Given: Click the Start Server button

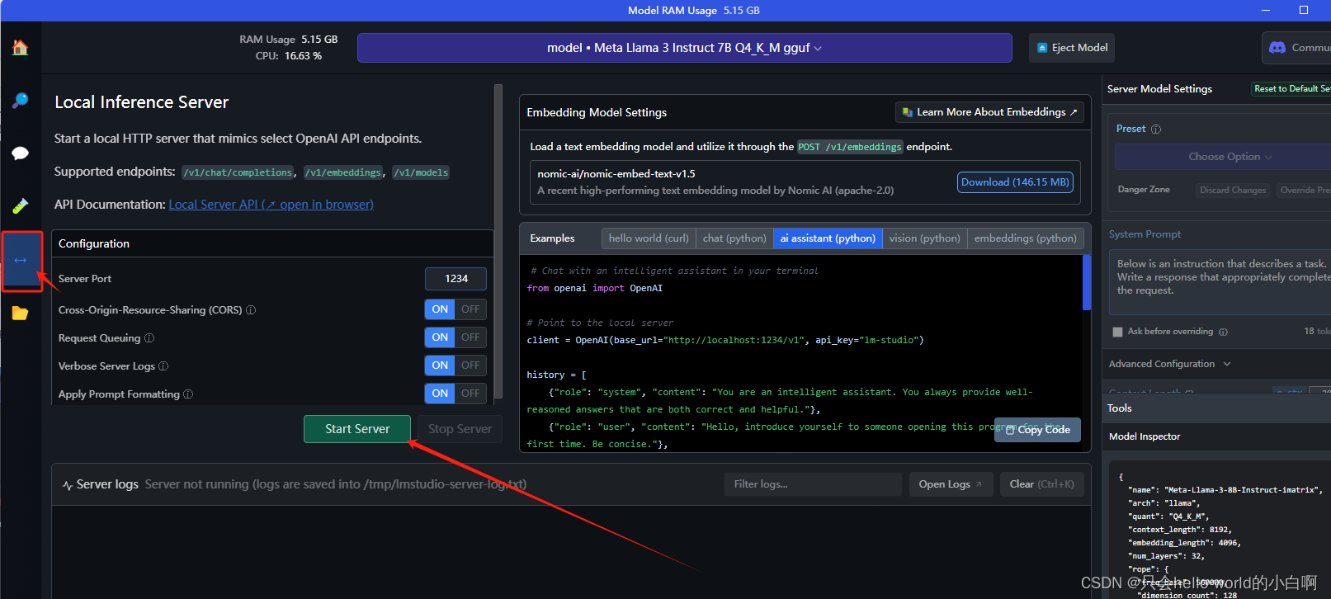Looking at the screenshot, I should pos(357,429).
